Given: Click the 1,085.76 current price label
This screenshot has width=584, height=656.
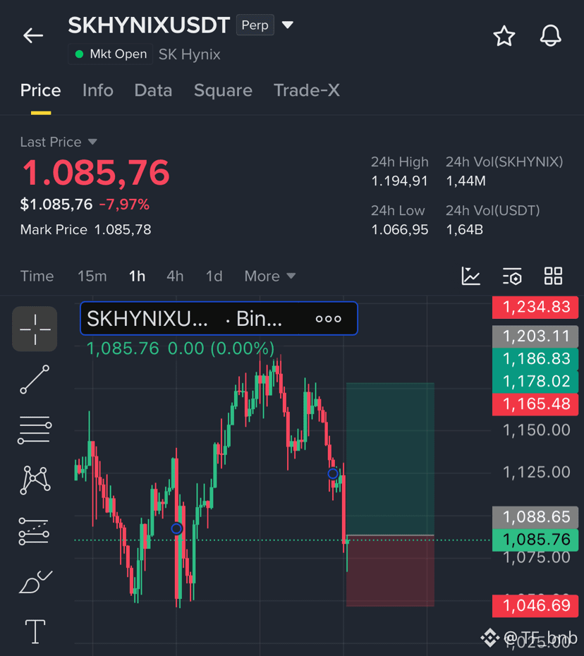Looking at the screenshot, I should (x=535, y=540).
